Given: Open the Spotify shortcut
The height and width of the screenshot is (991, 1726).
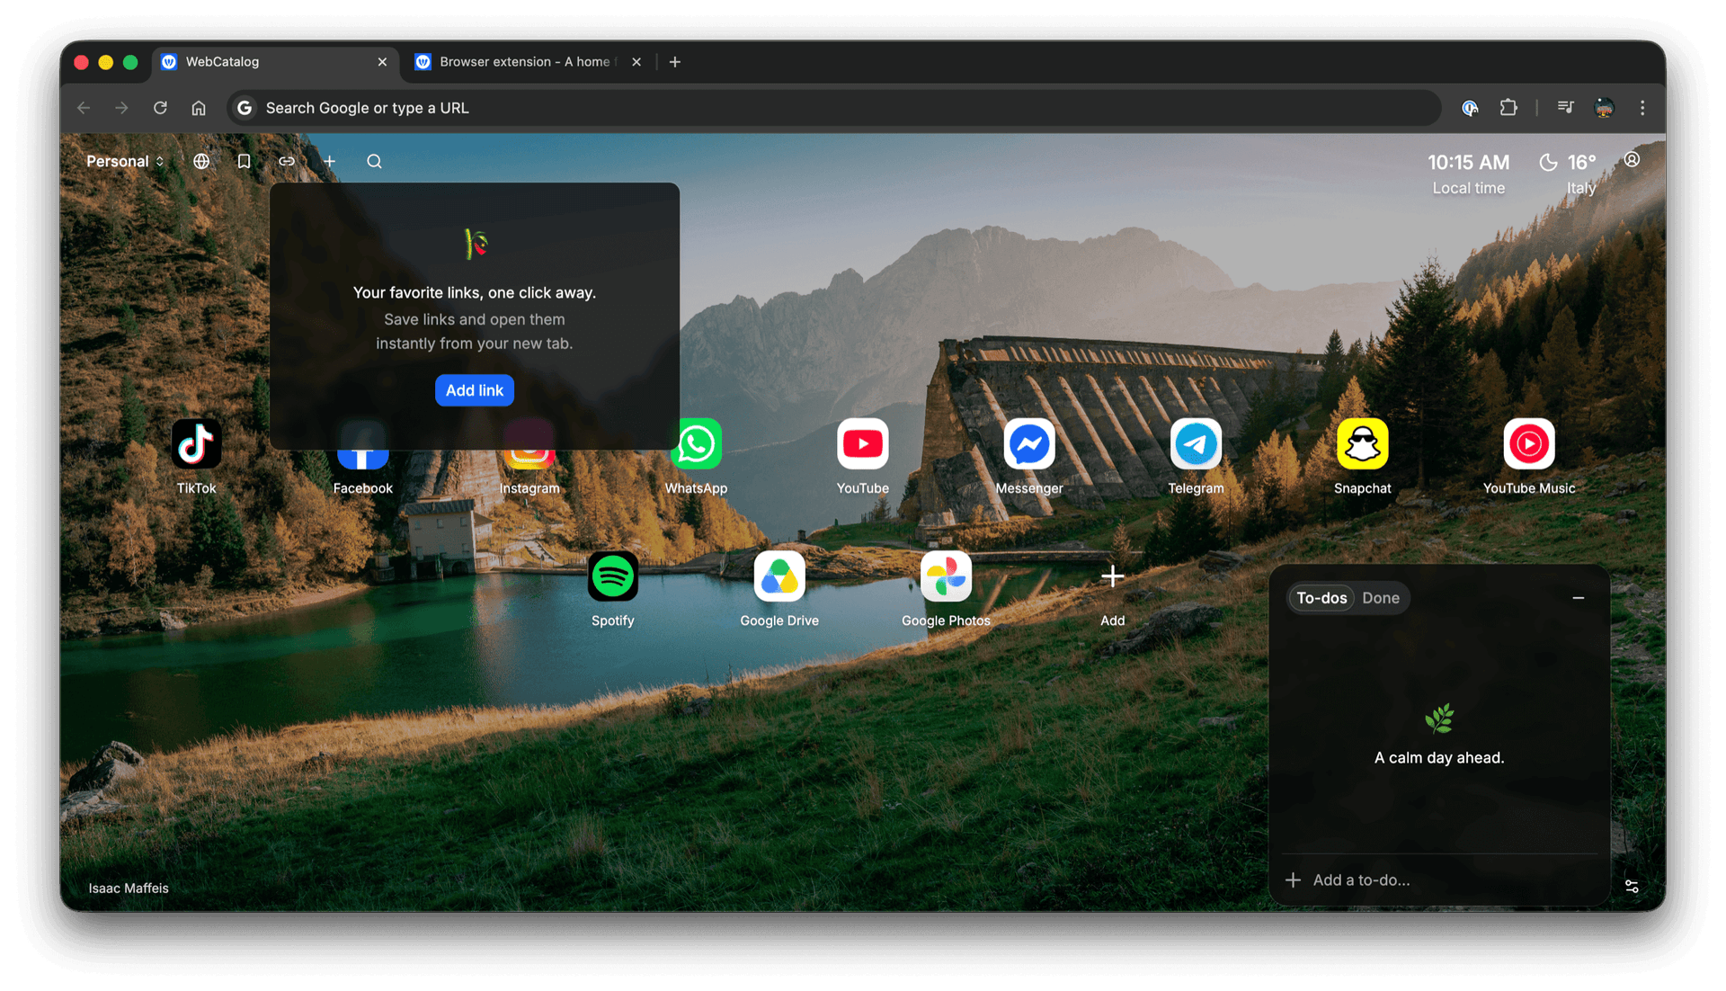Looking at the screenshot, I should click(x=613, y=576).
